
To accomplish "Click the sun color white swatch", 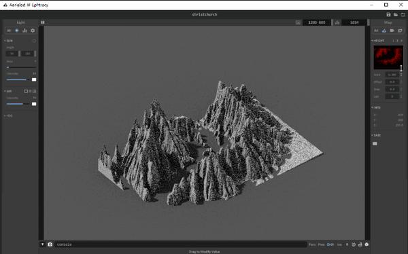I will (34, 79).
